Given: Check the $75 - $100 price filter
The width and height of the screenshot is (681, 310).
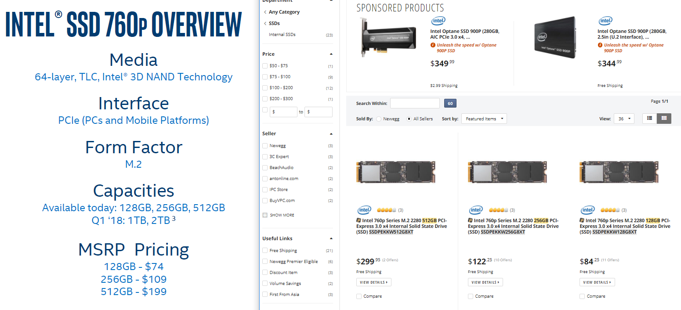Looking at the screenshot, I should [265, 77].
